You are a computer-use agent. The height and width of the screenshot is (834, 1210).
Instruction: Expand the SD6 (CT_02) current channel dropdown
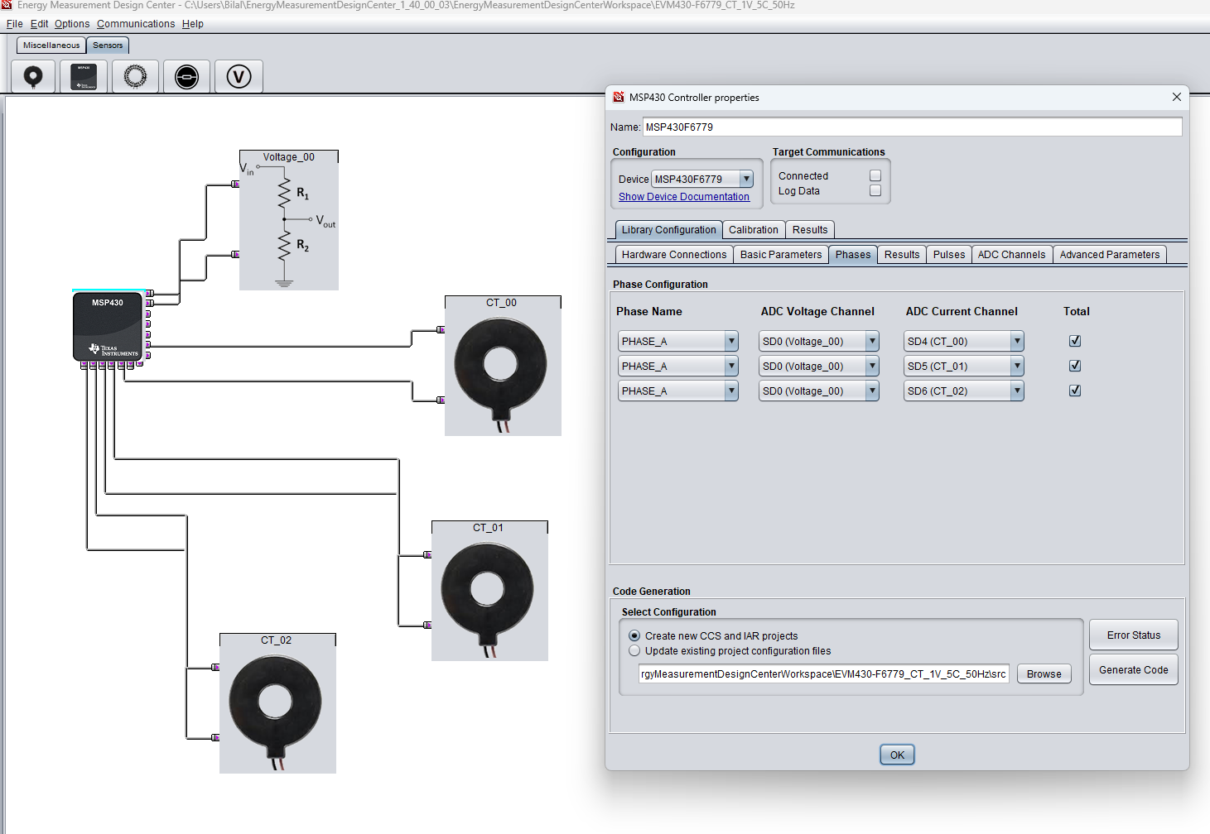point(964,391)
